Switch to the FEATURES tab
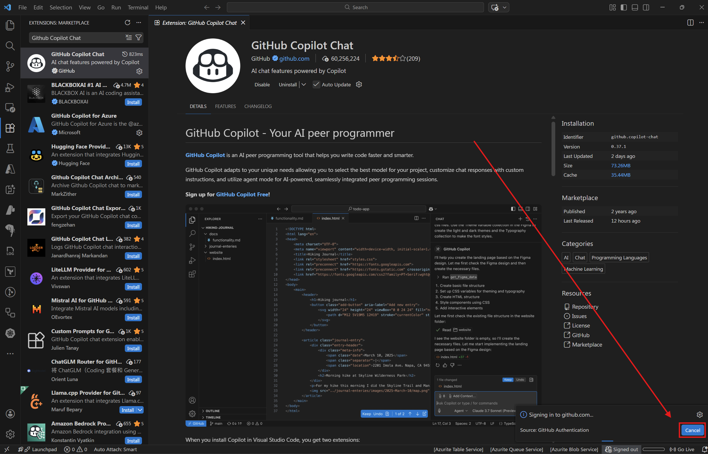The height and width of the screenshot is (454, 708). (225, 106)
